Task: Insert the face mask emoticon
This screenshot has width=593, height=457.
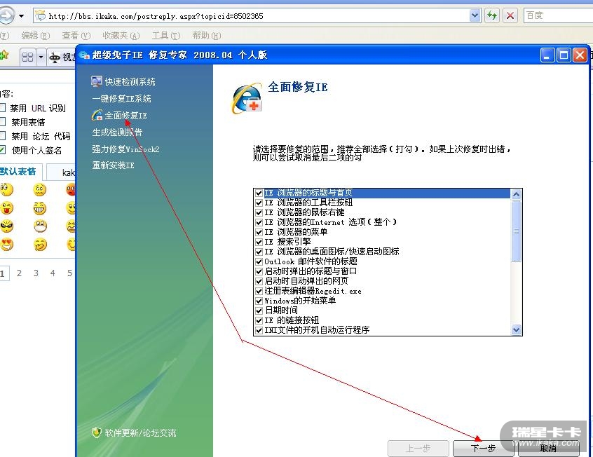Action: 40,226
